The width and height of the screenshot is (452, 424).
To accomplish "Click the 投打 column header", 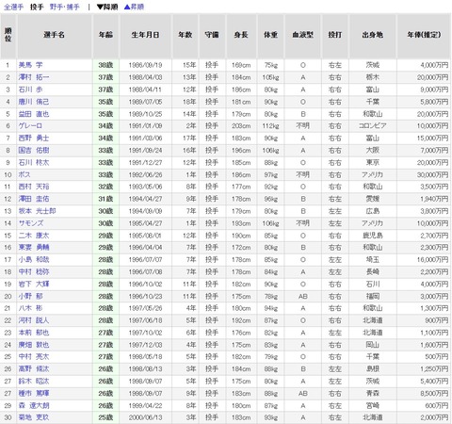I will click(335, 35).
